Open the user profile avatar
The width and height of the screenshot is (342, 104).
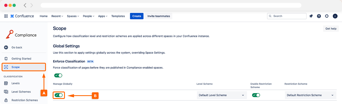[x=335, y=16]
